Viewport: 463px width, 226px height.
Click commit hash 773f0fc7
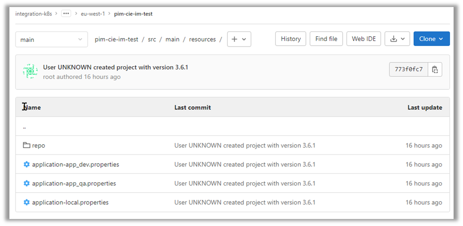[x=408, y=70]
